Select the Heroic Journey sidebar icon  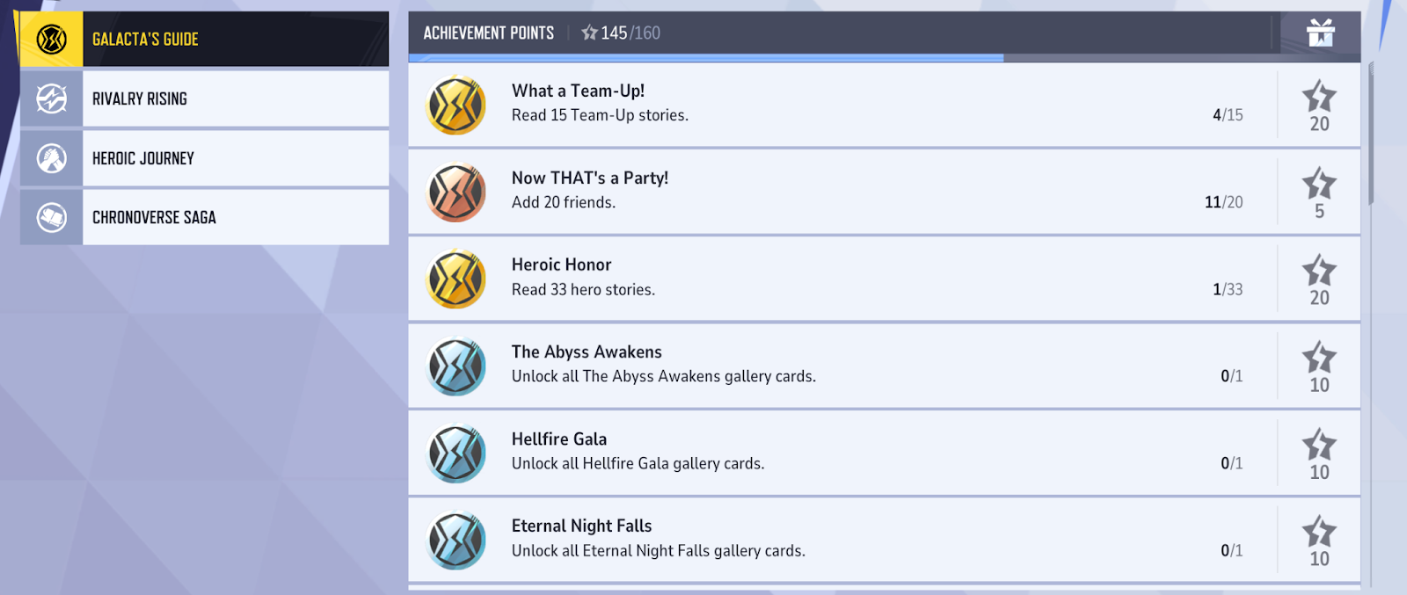click(x=52, y=158)
